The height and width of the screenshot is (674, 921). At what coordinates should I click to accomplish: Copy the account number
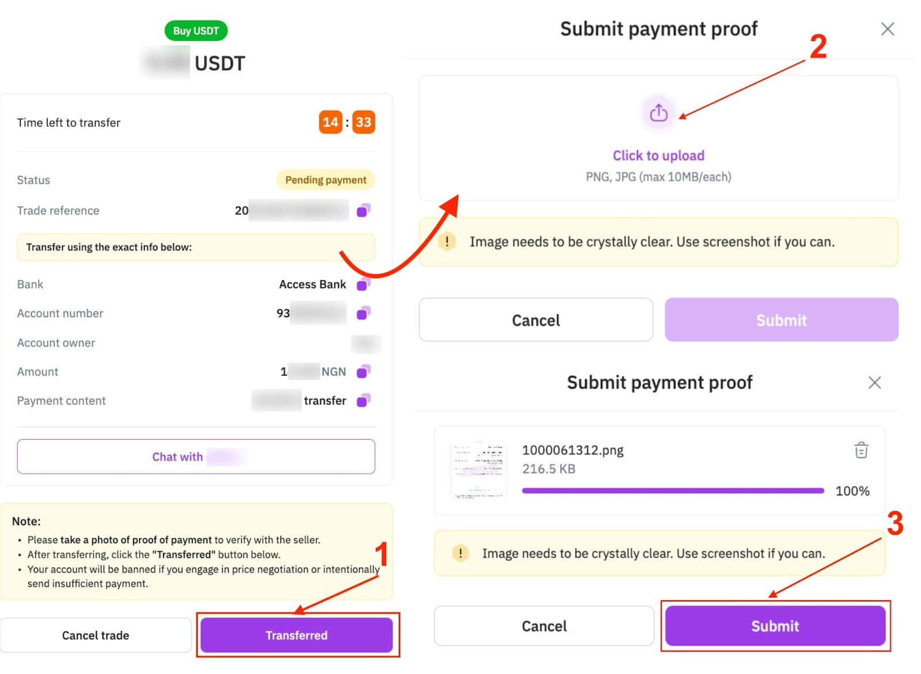363,313
